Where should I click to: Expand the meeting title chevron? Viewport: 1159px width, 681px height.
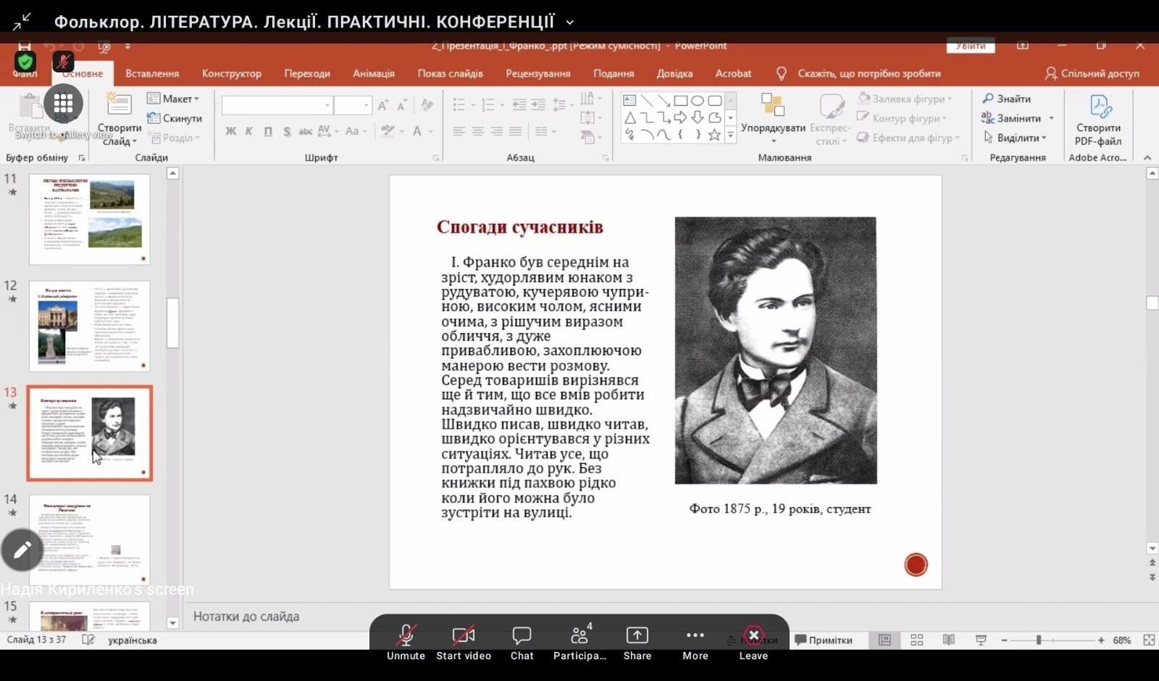pos(570,22)
